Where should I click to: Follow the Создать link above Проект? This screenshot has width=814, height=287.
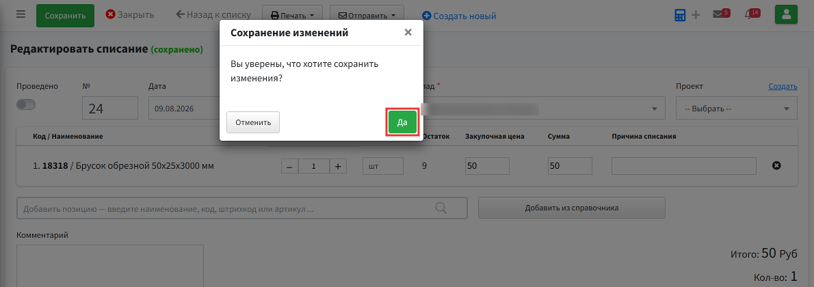pyautogui.click(x=783, y=86)
